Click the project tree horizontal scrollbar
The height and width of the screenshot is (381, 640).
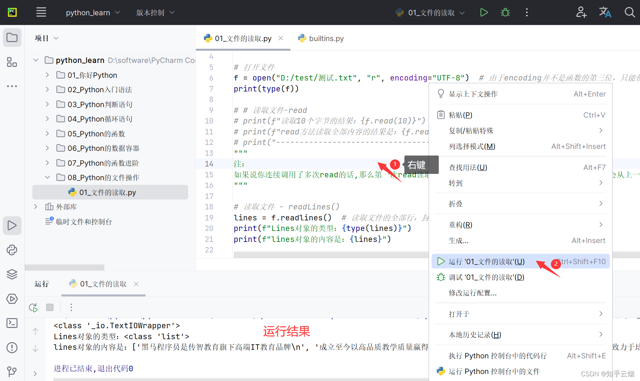(64, 267)
